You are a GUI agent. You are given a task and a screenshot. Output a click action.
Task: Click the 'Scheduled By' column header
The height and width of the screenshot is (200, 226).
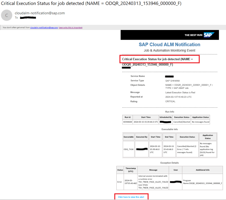166,117
